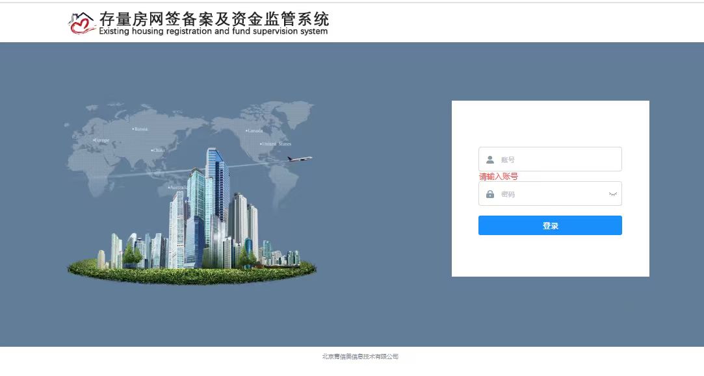Click the China label on world map
Viewport: 704px width, 376px height.
[x=158, y=150]
